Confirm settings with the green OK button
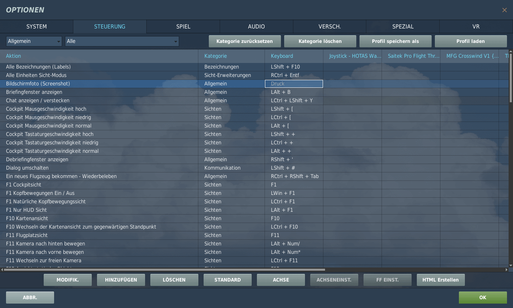 [483, 298]
